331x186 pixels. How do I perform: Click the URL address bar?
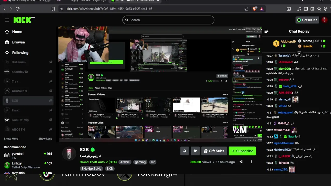coord(153,9)
